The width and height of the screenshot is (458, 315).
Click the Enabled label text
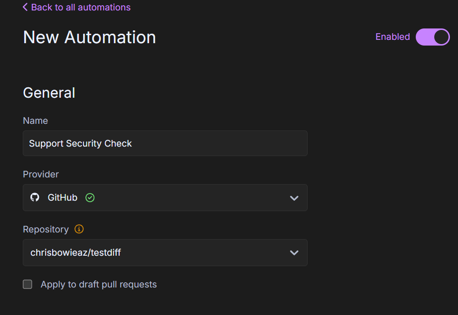click(392, 37)
